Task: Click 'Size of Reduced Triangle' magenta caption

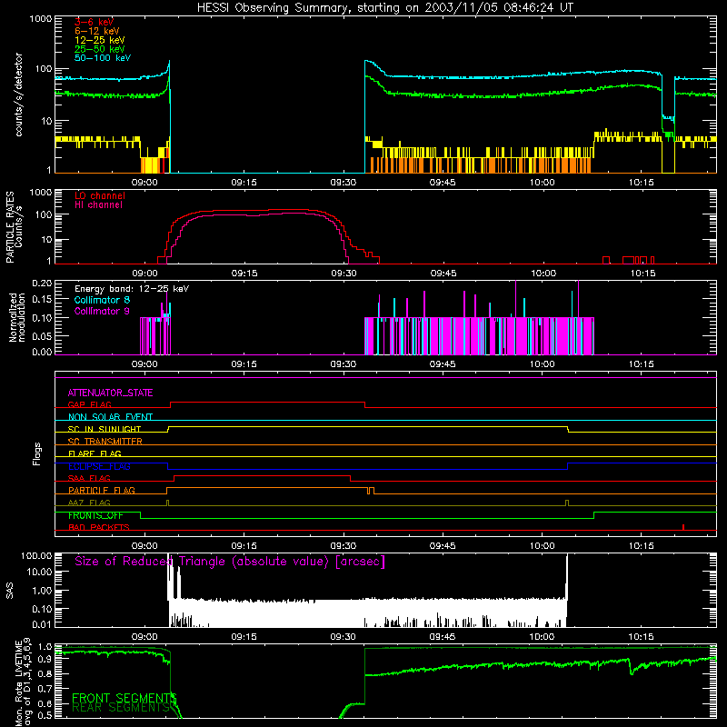Action: (230, 562)
